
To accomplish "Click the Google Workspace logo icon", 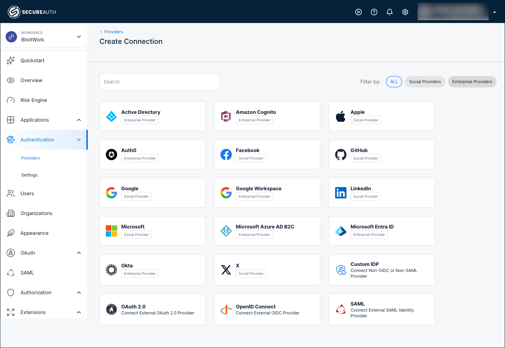I will tap(226, 193).
